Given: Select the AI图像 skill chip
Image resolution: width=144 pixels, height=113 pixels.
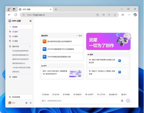Looking at the screenshot, I should click(66, 95).
